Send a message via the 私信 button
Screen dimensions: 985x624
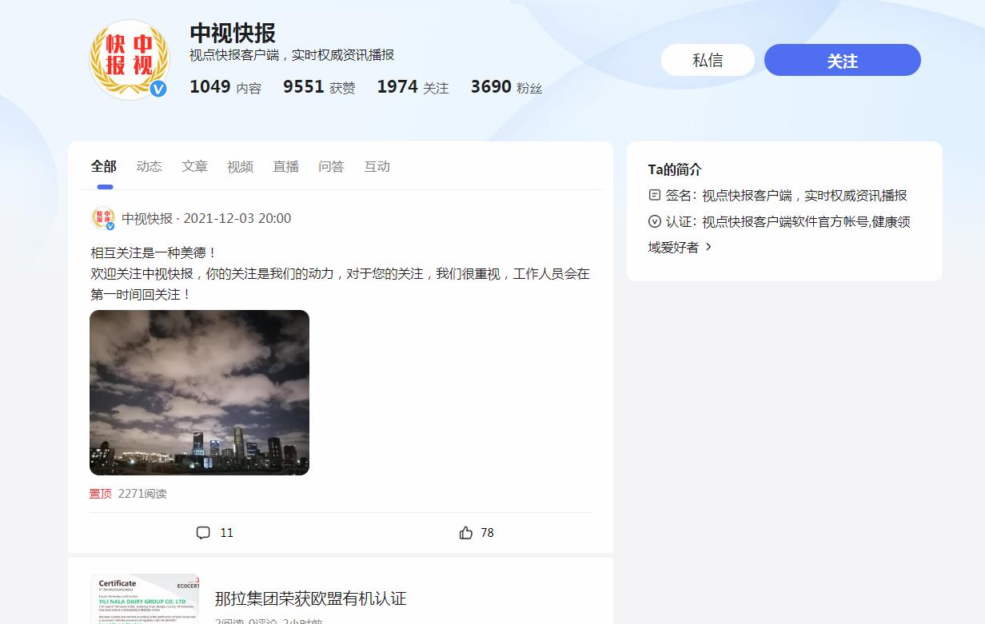tap(708, 60)
